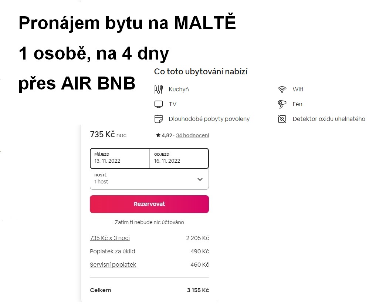Image resolution: width=369 pixels, height=304 pixels.
Task: Open the 34 hodnocení reviews link
Action: pos(193,135)
